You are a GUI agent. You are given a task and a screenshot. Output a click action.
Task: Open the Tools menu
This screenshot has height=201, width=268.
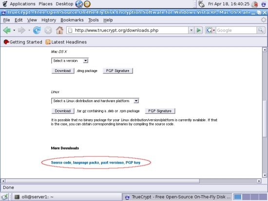point(94,20)
